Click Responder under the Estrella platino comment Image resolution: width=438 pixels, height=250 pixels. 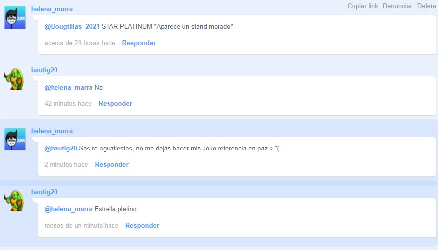(x=142, y=225)
